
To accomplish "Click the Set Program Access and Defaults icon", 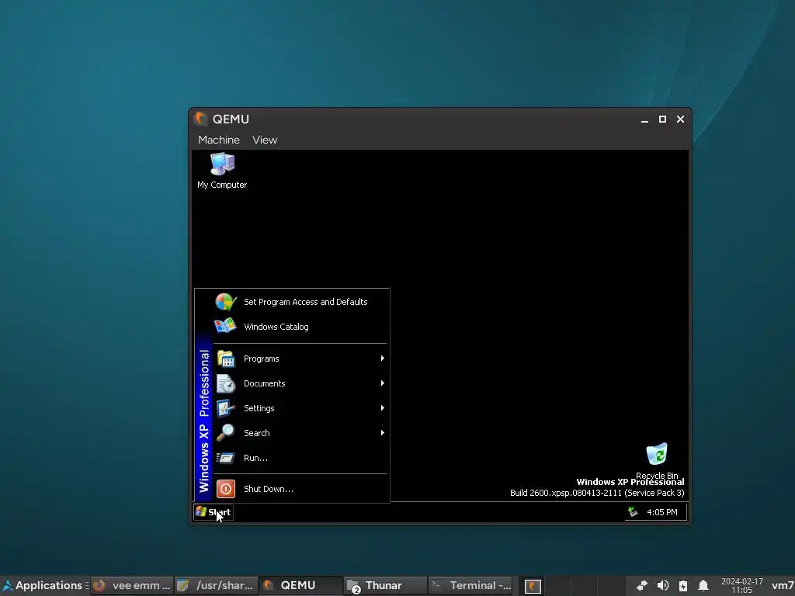I will (226, 302).
